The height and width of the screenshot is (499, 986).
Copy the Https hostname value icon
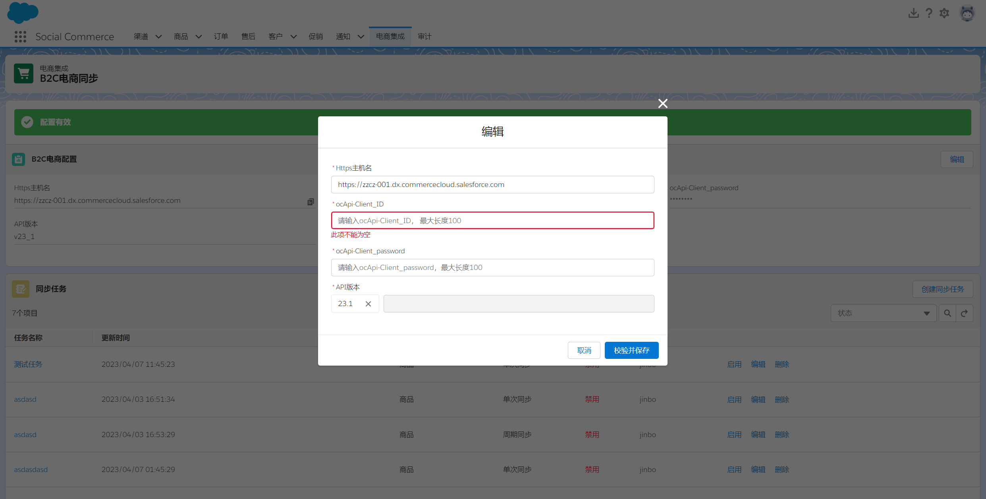311,202
